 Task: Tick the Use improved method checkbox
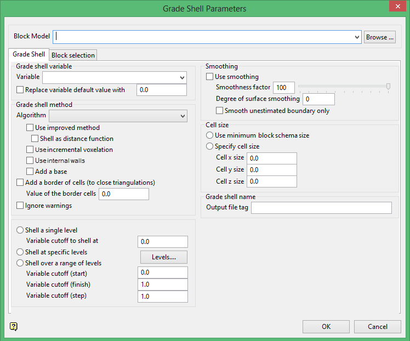click(31, 128)
